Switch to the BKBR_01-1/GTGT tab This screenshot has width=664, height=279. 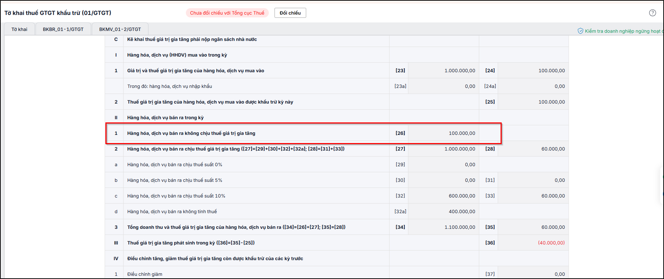click(x=63, y=29)
